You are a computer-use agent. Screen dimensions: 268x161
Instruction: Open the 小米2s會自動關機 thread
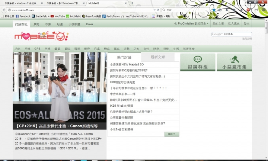(x=121, y=129)
